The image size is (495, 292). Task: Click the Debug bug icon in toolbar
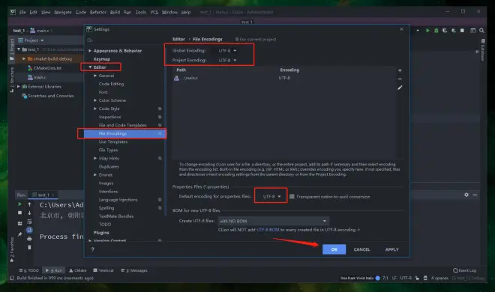pos(436,31)
